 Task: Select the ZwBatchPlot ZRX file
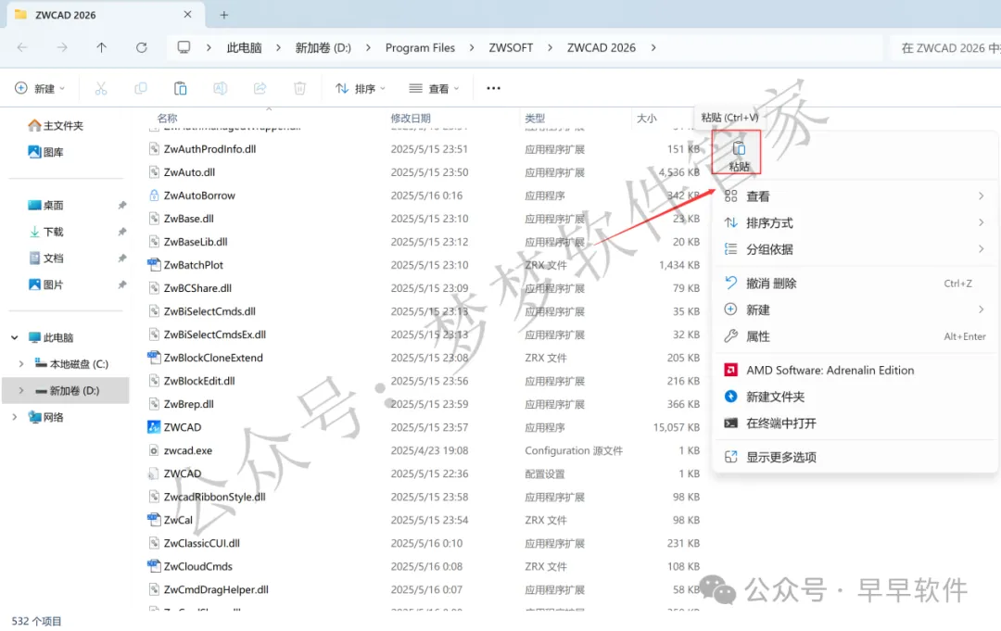point(194,265)
